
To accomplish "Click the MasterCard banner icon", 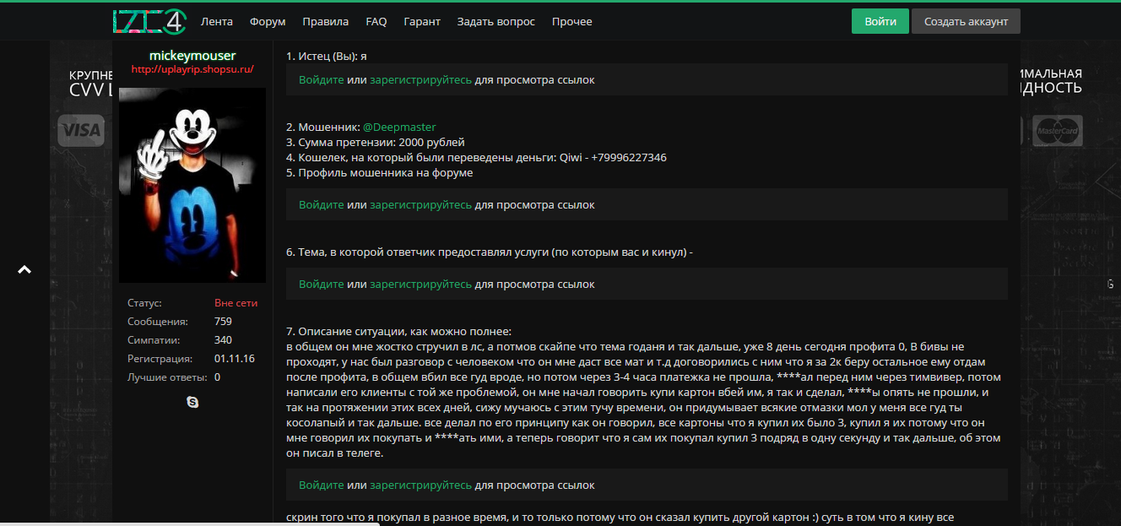I will click(x=1059, y=131).
